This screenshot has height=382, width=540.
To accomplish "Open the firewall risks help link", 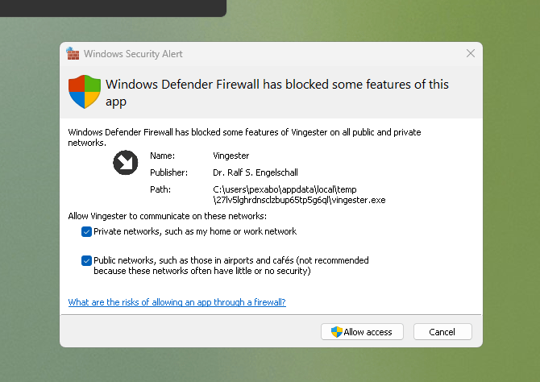I will click(177, 302).
